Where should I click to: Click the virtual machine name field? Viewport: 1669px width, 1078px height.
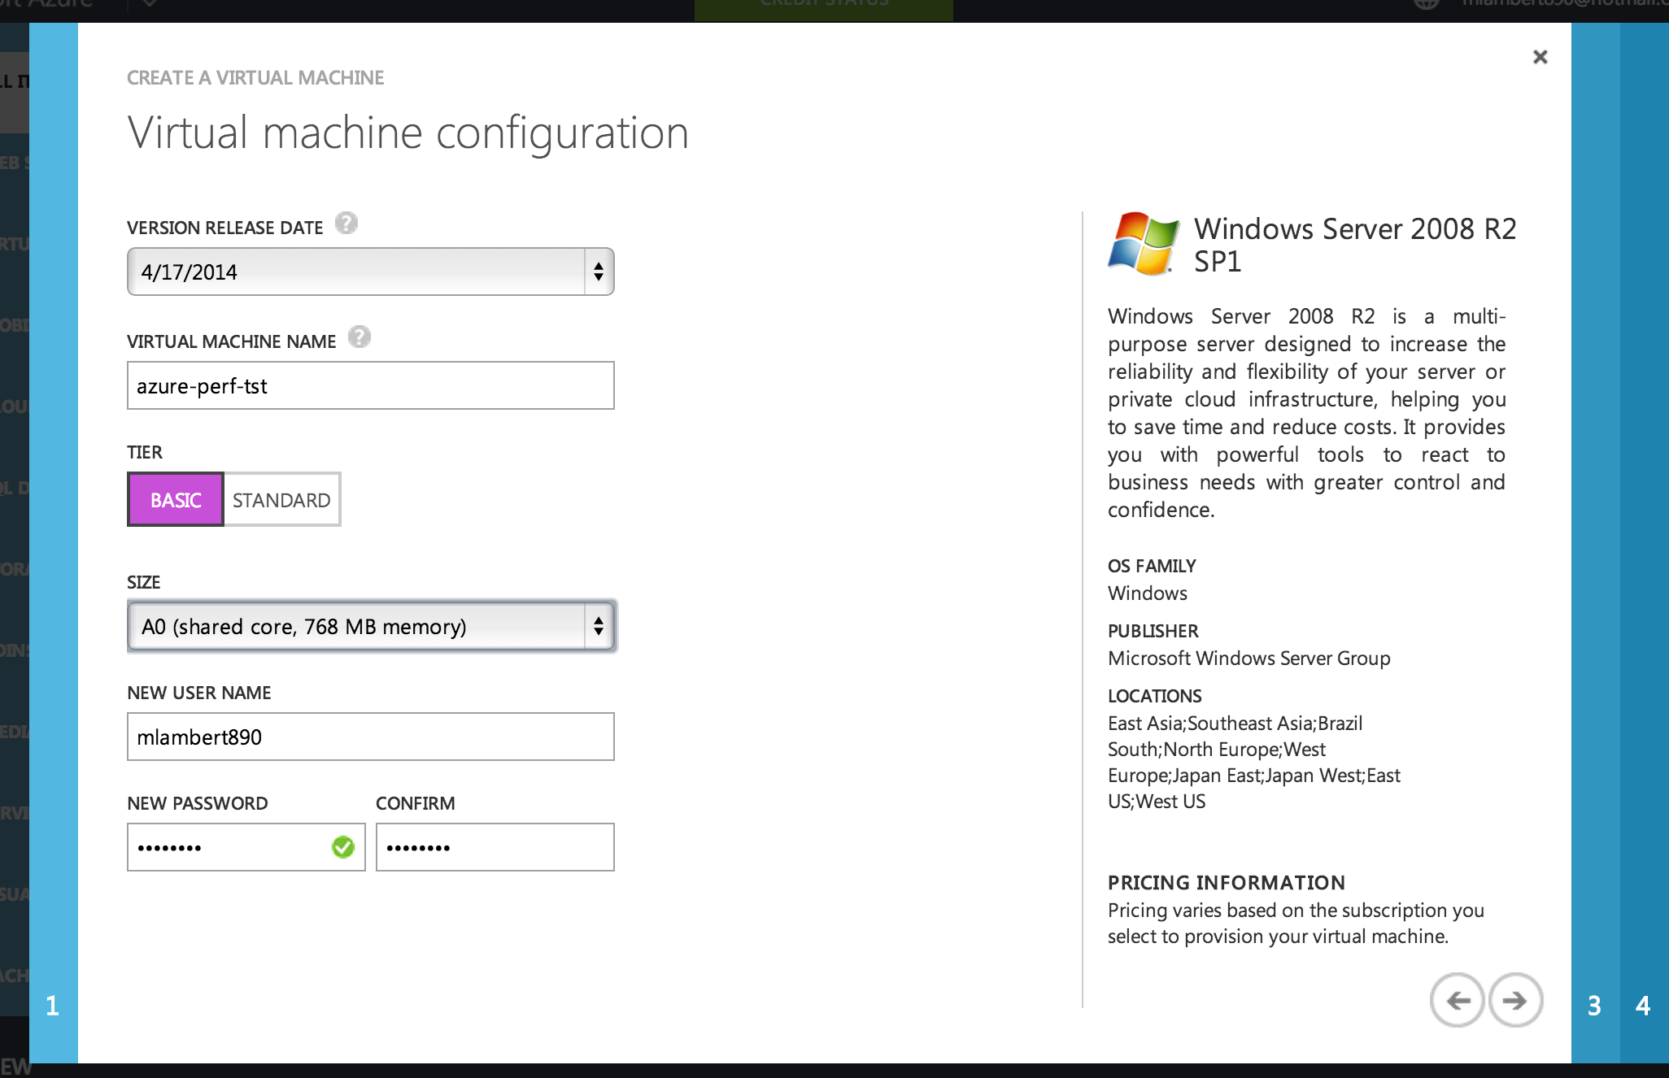[x=370, y=385]
